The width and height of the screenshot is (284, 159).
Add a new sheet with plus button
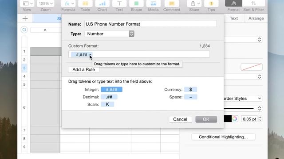tap(25, 19)
